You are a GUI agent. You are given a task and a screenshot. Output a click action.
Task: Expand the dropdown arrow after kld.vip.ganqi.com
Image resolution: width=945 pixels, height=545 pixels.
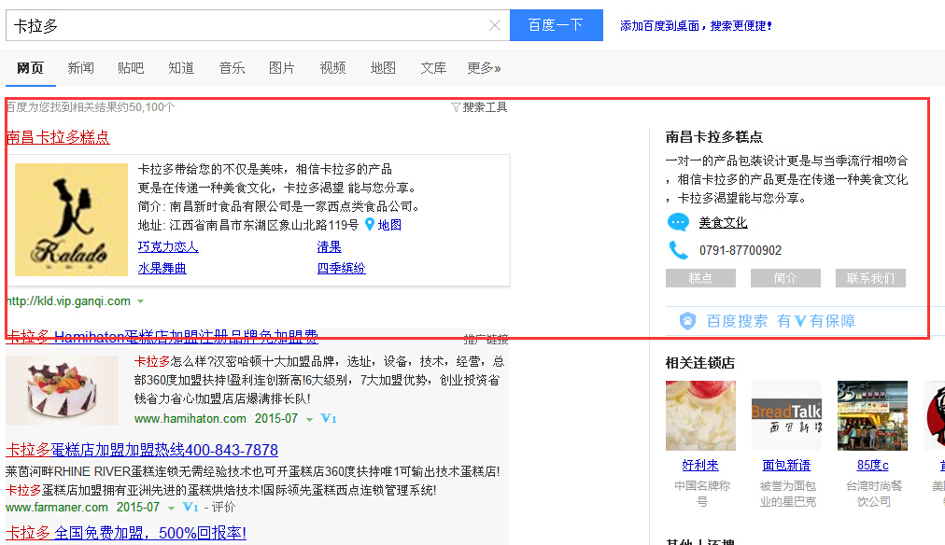(x=140, y=301)
